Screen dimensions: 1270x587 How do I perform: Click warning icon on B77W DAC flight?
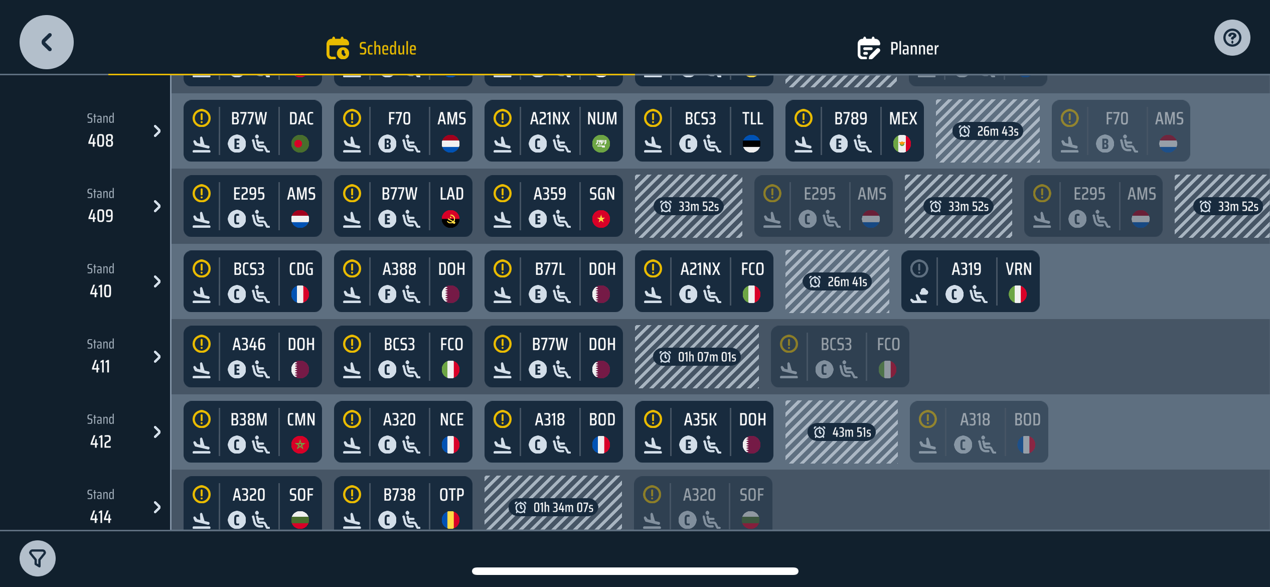pyautogui.click(x=202, y=118)
